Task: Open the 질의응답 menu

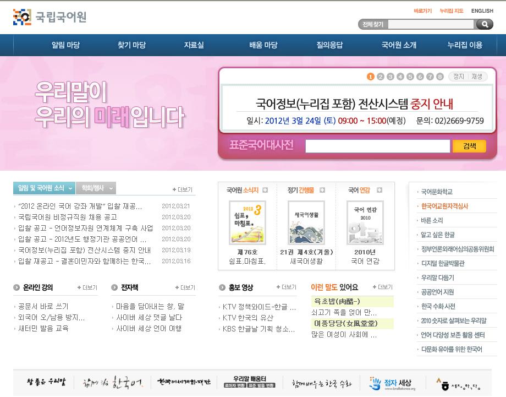Action: coord(329,45)
